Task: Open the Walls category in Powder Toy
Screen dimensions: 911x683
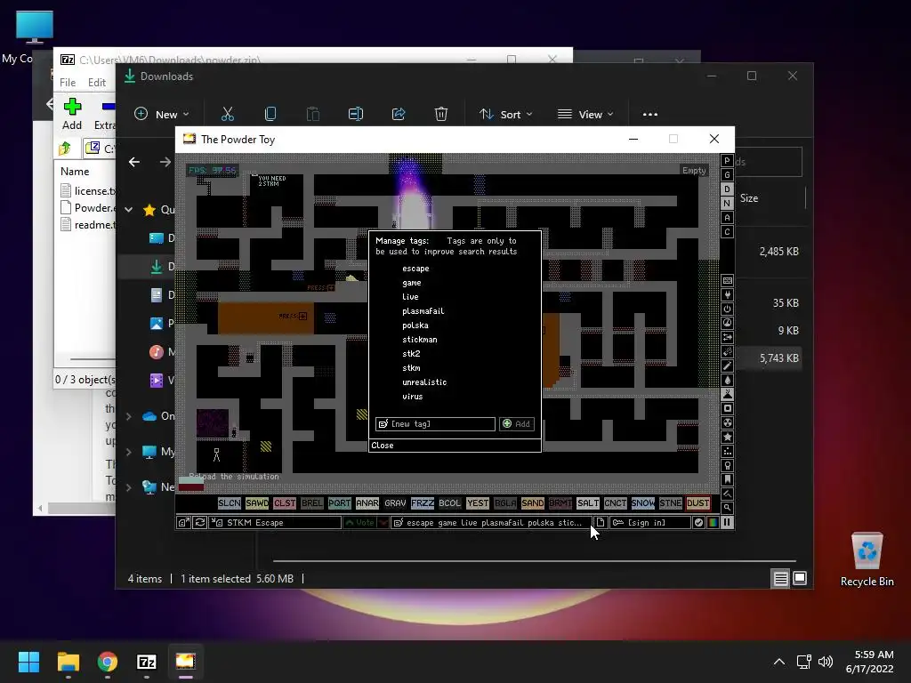Action: tap(727, 280)
